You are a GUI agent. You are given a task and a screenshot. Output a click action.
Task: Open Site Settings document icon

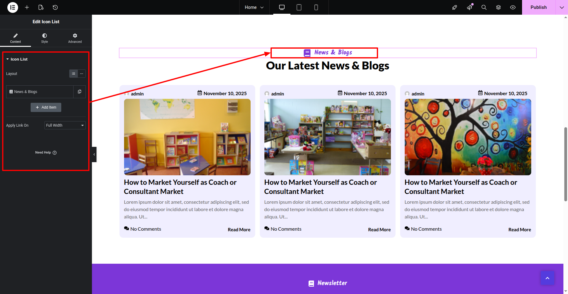pos(41,7)
